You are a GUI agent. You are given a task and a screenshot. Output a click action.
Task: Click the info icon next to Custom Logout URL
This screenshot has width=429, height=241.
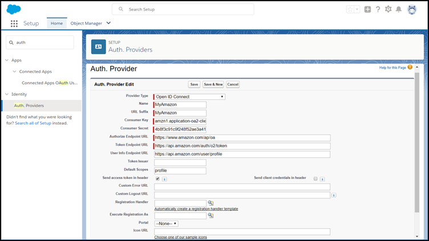pyautogui.click(x=334, y=195)
